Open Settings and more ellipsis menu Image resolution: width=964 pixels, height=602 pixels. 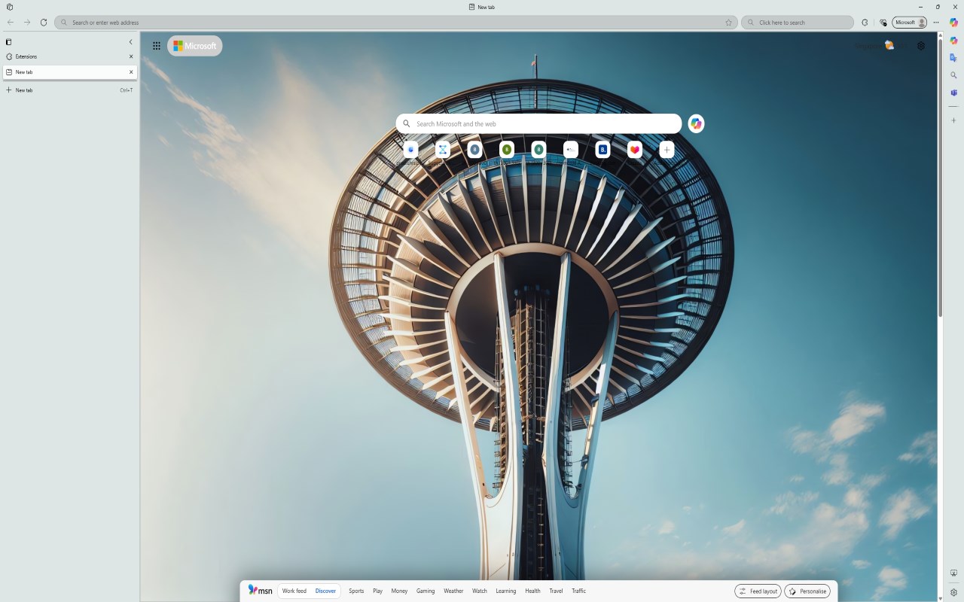(x=936, y=23)
